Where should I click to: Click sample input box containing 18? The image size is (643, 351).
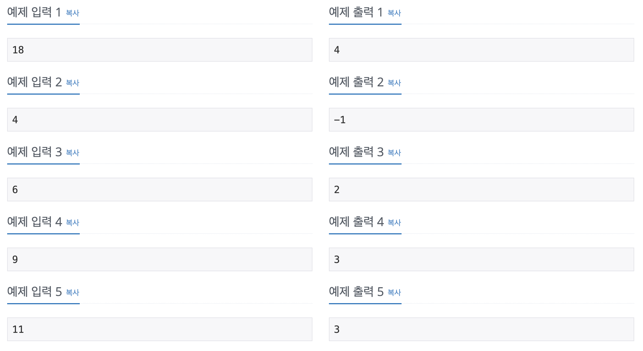click(x=160, y=50)
